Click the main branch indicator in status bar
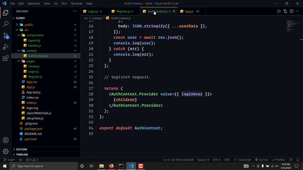Image resolution: width=303 pixels, height=170 pixels. coord(9,160)
